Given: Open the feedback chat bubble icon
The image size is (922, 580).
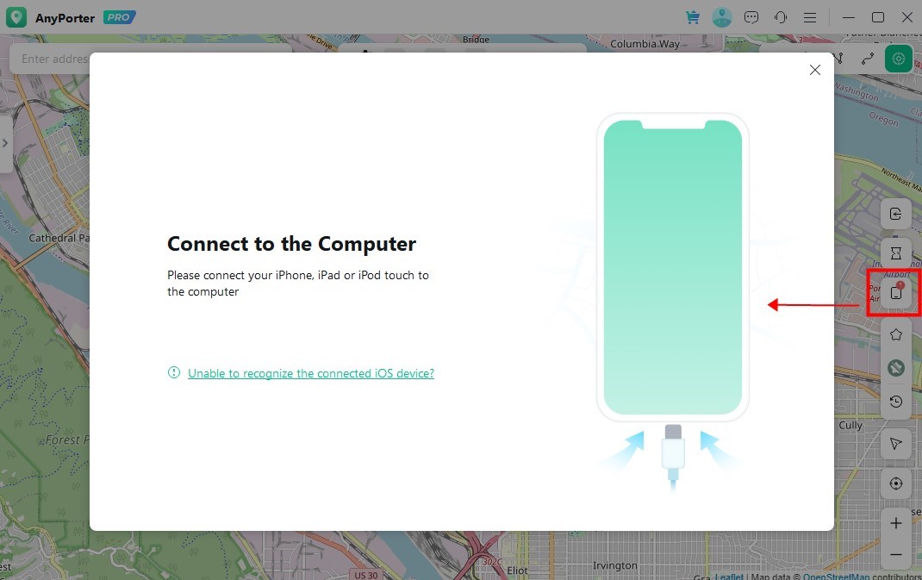Looking at the screenshot, I should [751, 17].
